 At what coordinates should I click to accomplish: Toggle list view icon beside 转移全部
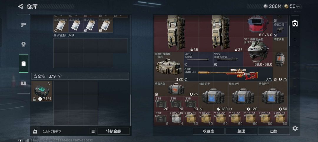pos(93,131)
